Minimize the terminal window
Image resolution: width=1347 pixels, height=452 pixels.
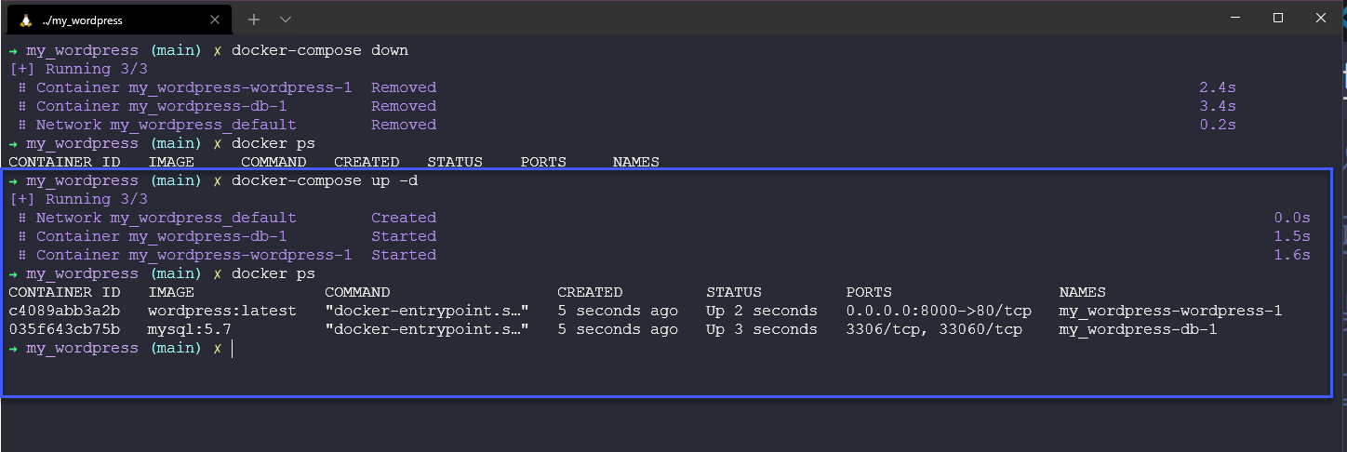pos(1234,18)
